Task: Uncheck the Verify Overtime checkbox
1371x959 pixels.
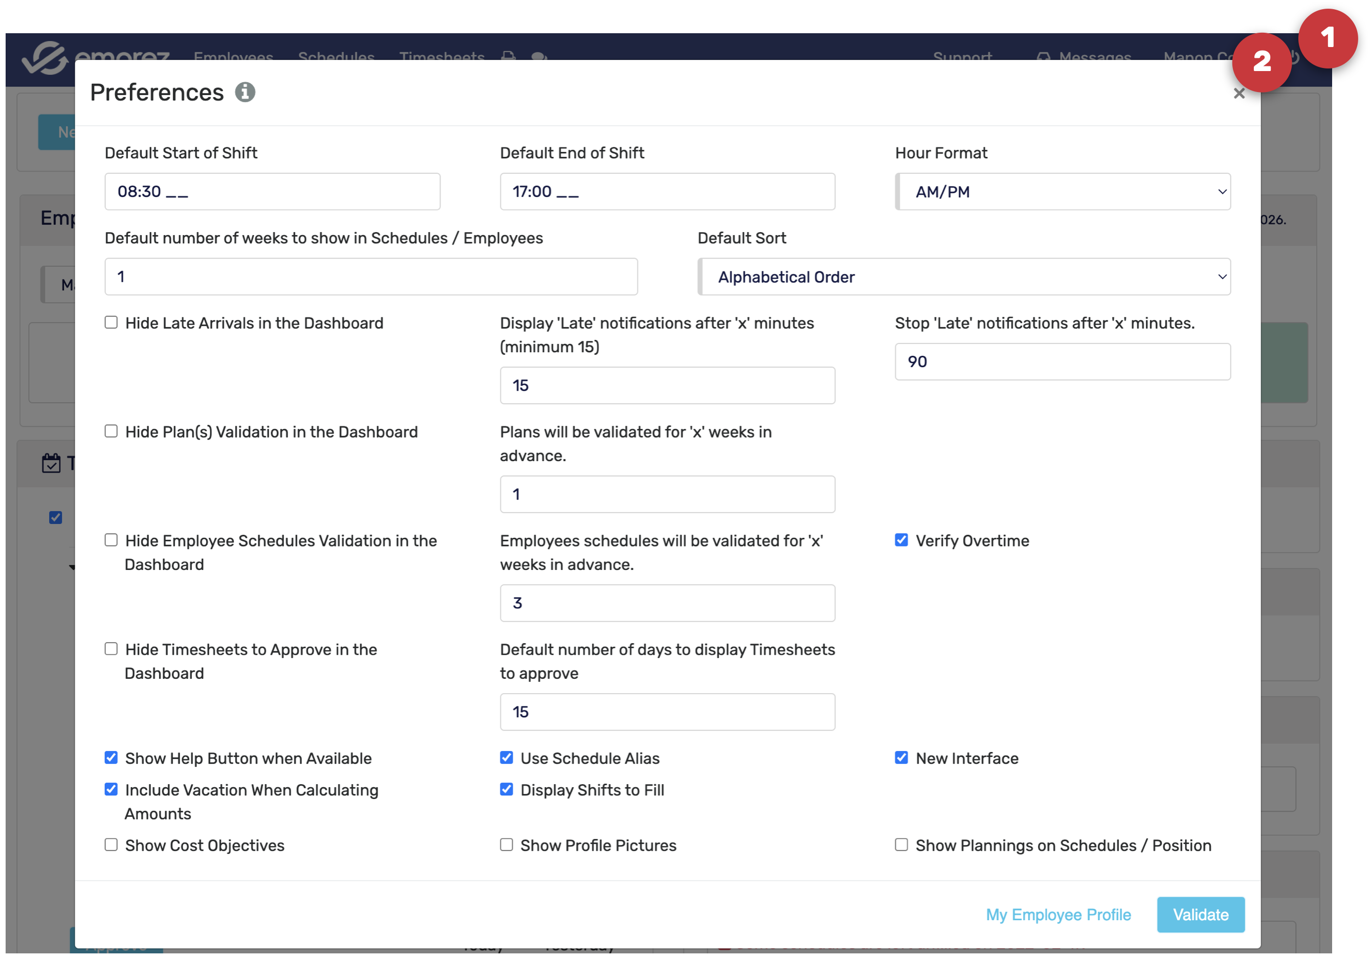Action: (901, 541)
